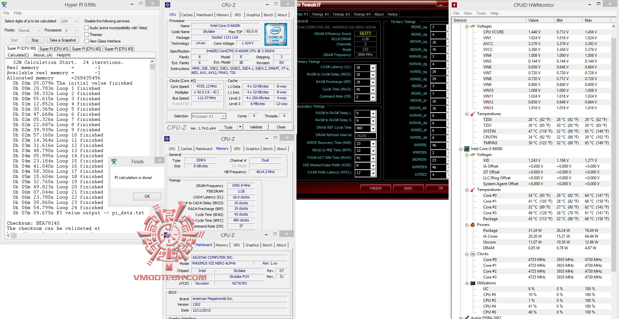Image resolution: width=619 pixels, height=319 pixels.
Task: Click Validate button in TweakIt
Action: [x=375, y=188]
